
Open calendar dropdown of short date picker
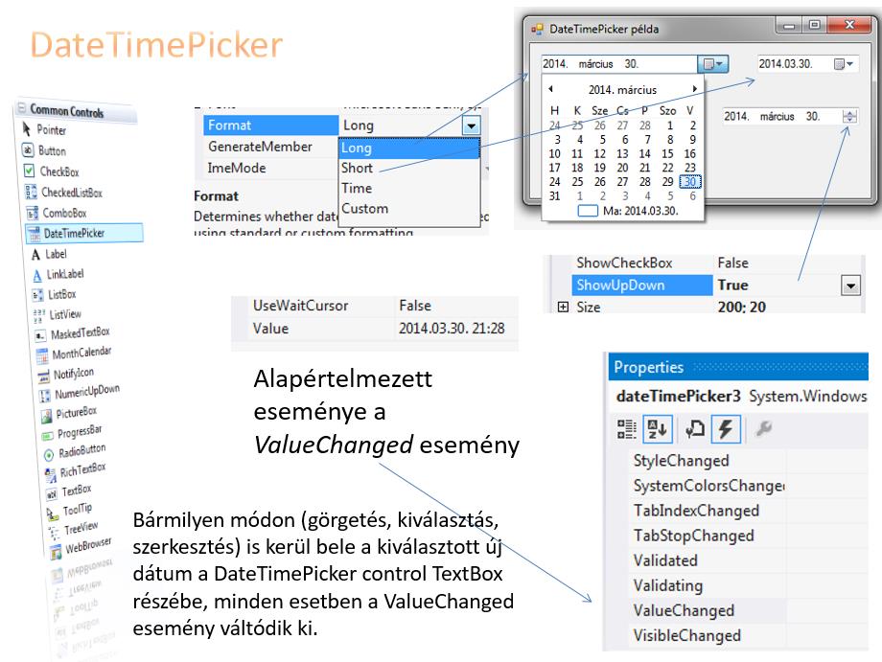pos(844,64)
